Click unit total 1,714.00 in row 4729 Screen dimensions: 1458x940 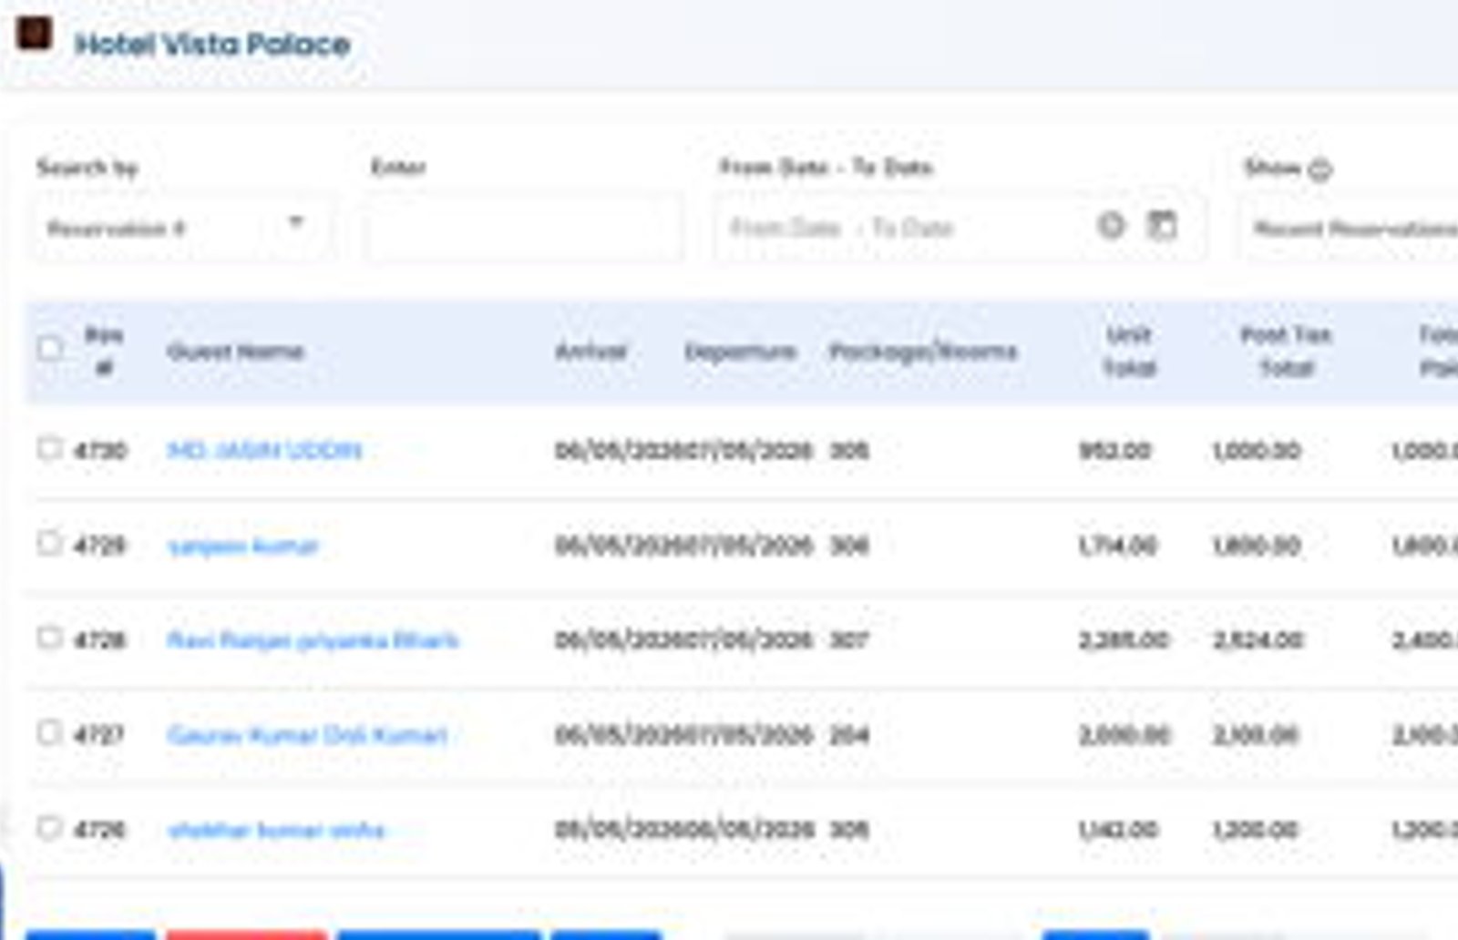(1118, 545)
